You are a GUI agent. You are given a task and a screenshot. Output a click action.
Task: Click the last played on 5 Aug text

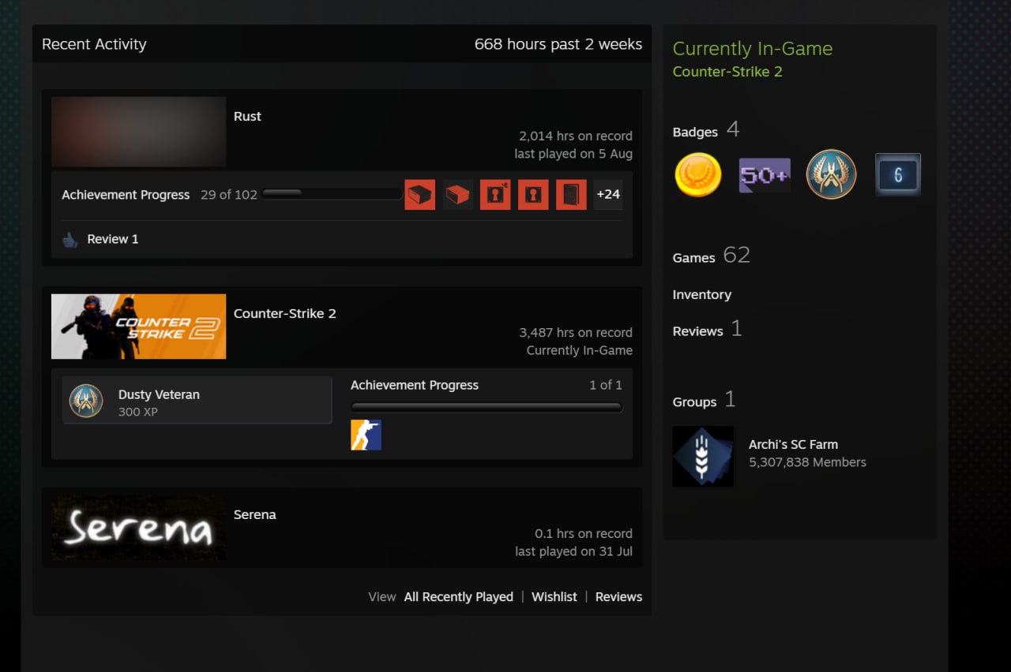(573, 154)
